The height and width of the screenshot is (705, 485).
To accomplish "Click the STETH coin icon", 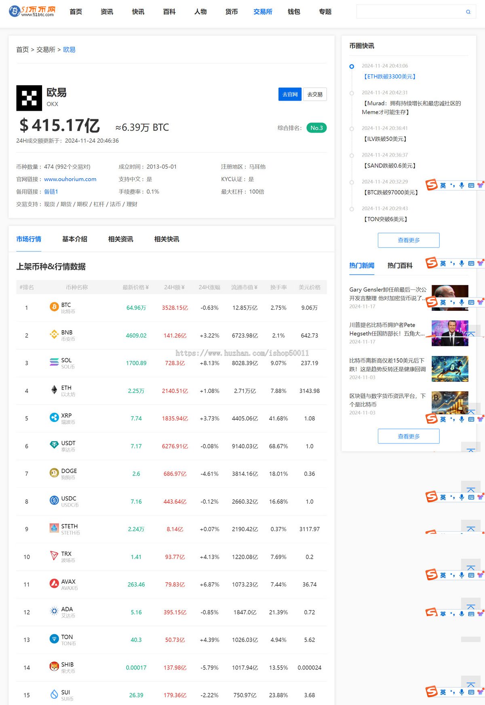I will click(x=54, y=528).
